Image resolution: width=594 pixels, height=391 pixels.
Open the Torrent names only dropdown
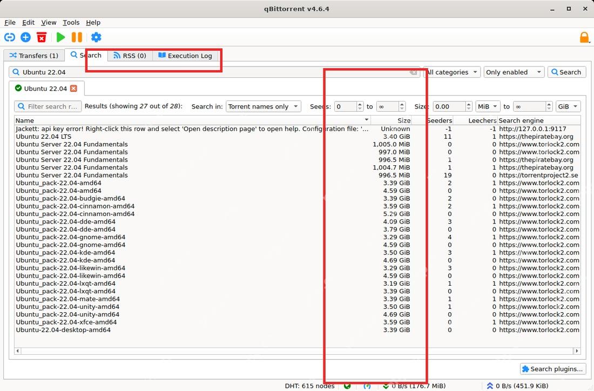(x=264, y=106)
